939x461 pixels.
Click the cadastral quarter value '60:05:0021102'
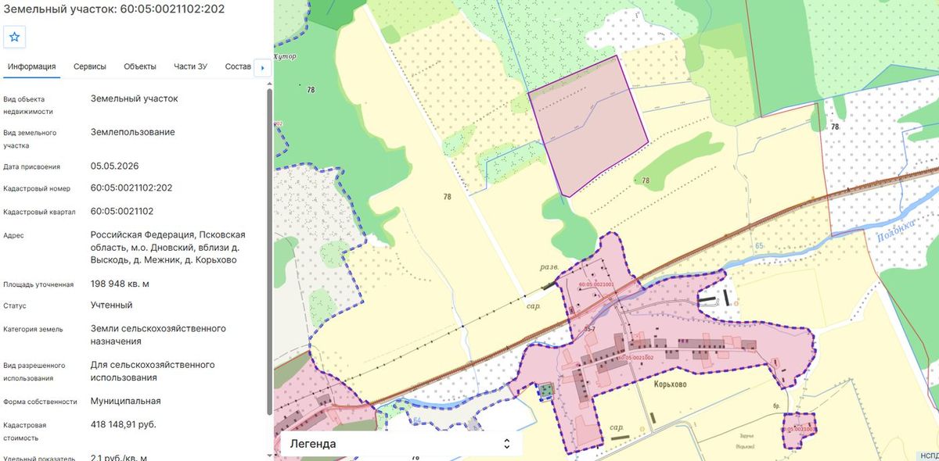click(x=122, y=211)
